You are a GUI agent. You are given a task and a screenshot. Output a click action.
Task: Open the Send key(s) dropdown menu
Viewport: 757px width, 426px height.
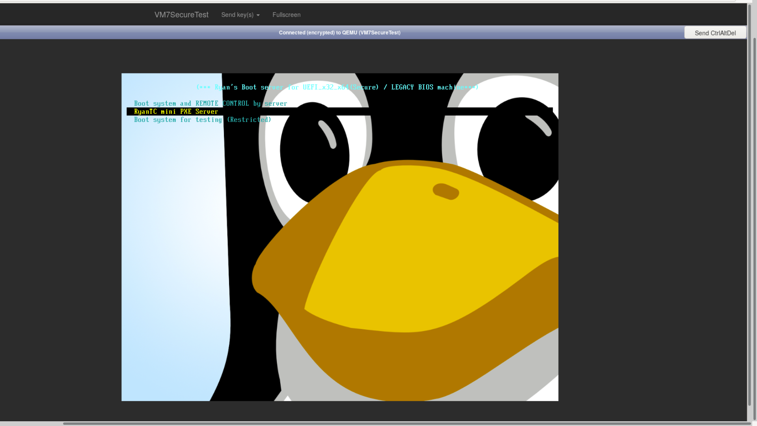coord(240,15)
